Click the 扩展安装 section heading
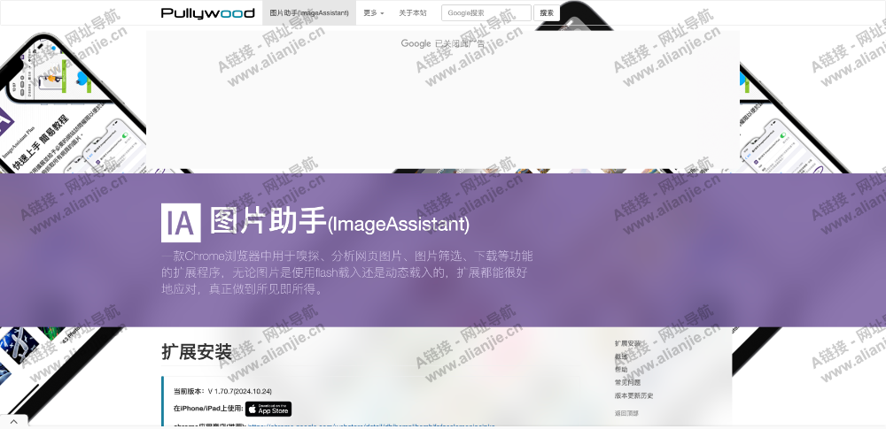886x429 pixels. 197,352
